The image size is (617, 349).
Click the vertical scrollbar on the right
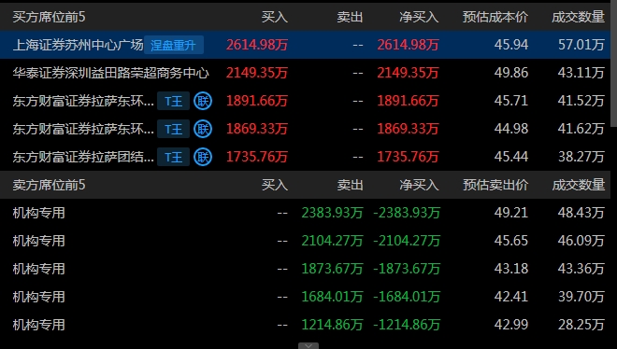coord(614,63)
